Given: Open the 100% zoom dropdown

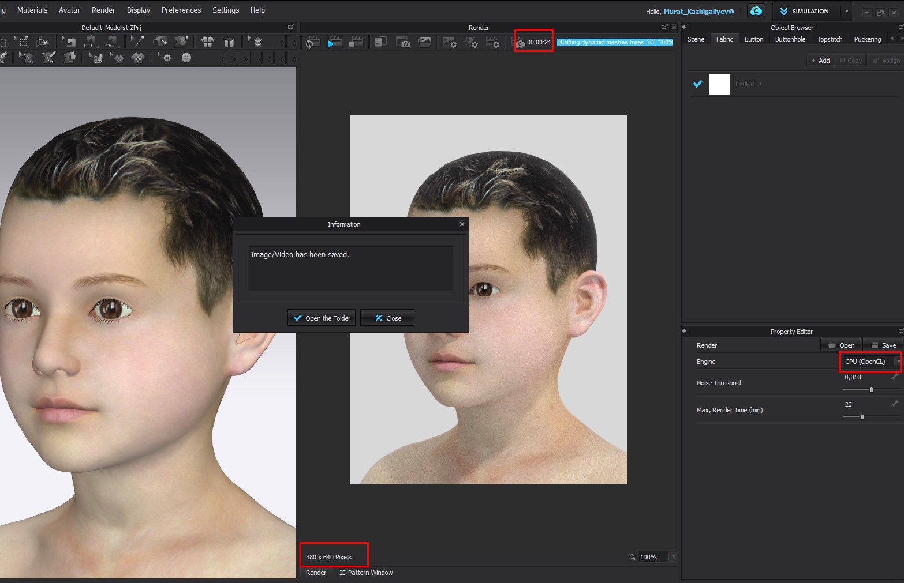Looking at the screenshot, I should tap(673, 557).
